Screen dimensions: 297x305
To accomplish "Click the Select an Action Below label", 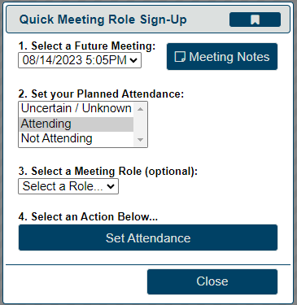I will [x=88, y=217].
